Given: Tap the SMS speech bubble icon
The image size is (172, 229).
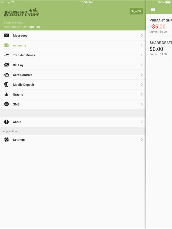Looking at the screenshot, I should click(x=7, y=104).
